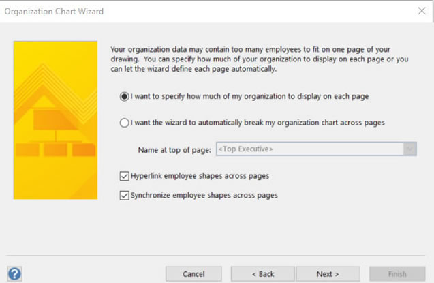Uncheck the Hyperlink employee shapes checkbox box

(x=124, y=176)
